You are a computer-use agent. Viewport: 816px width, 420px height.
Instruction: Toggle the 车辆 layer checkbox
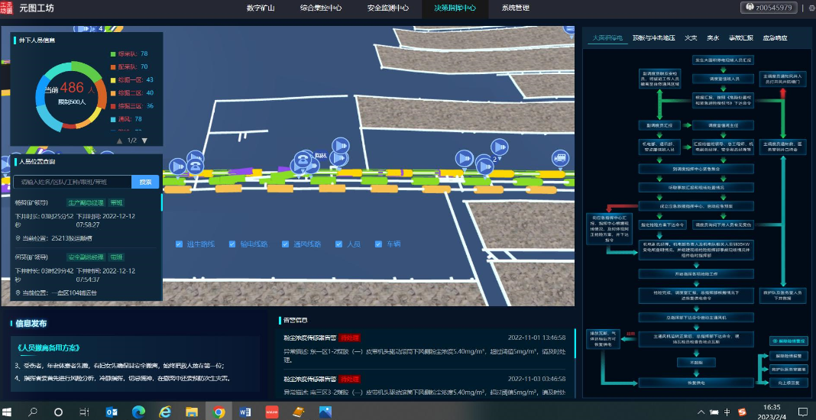[378, 245]
